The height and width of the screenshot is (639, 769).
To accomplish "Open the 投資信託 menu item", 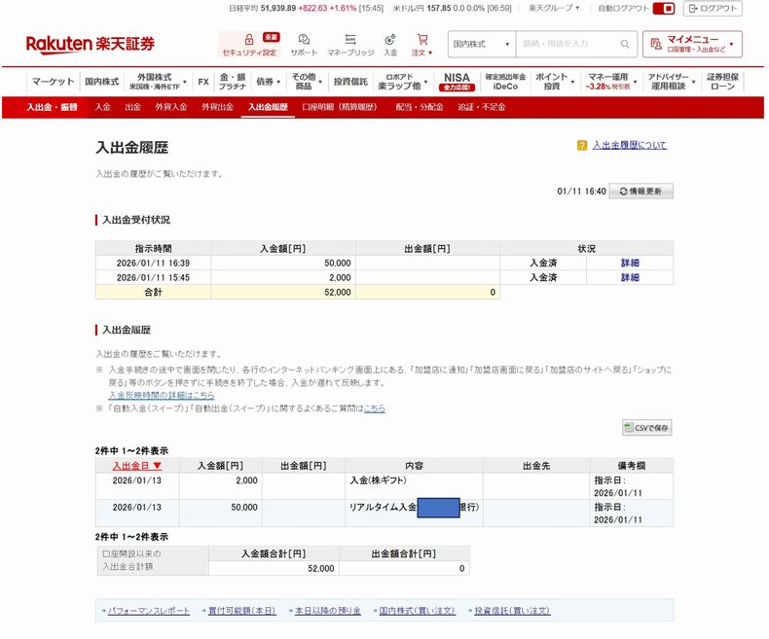I will [350, 82].
